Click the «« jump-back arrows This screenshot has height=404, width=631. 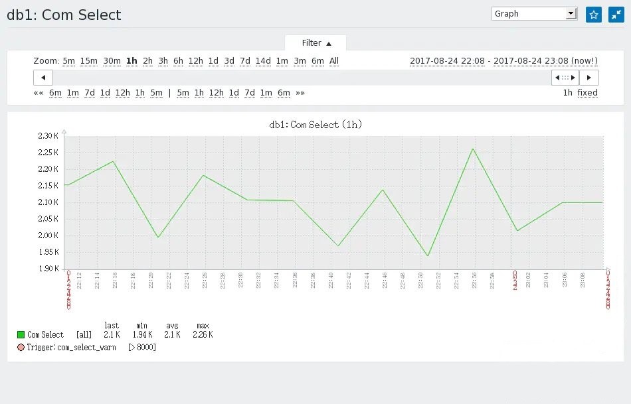(x=38, y=93)
